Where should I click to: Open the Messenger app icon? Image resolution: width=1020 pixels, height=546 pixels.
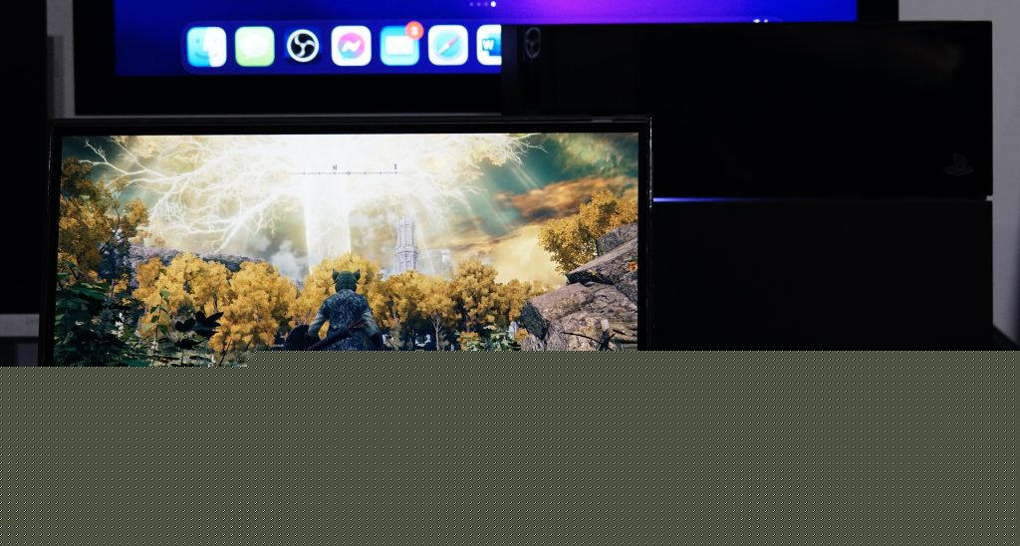coord(351,47)
